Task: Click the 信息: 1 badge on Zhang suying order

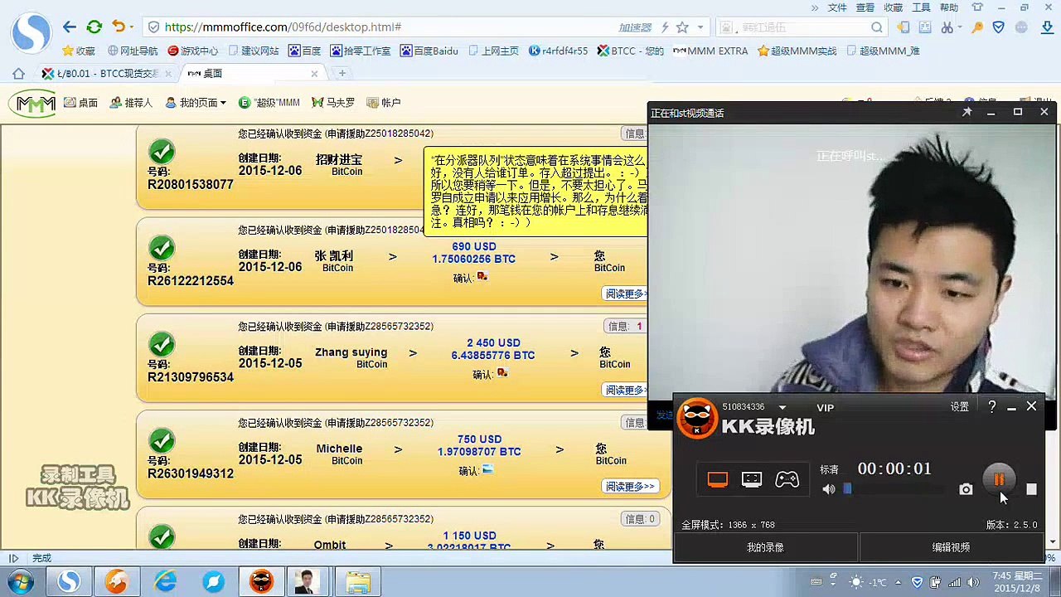Action: (x=627, y=326)
